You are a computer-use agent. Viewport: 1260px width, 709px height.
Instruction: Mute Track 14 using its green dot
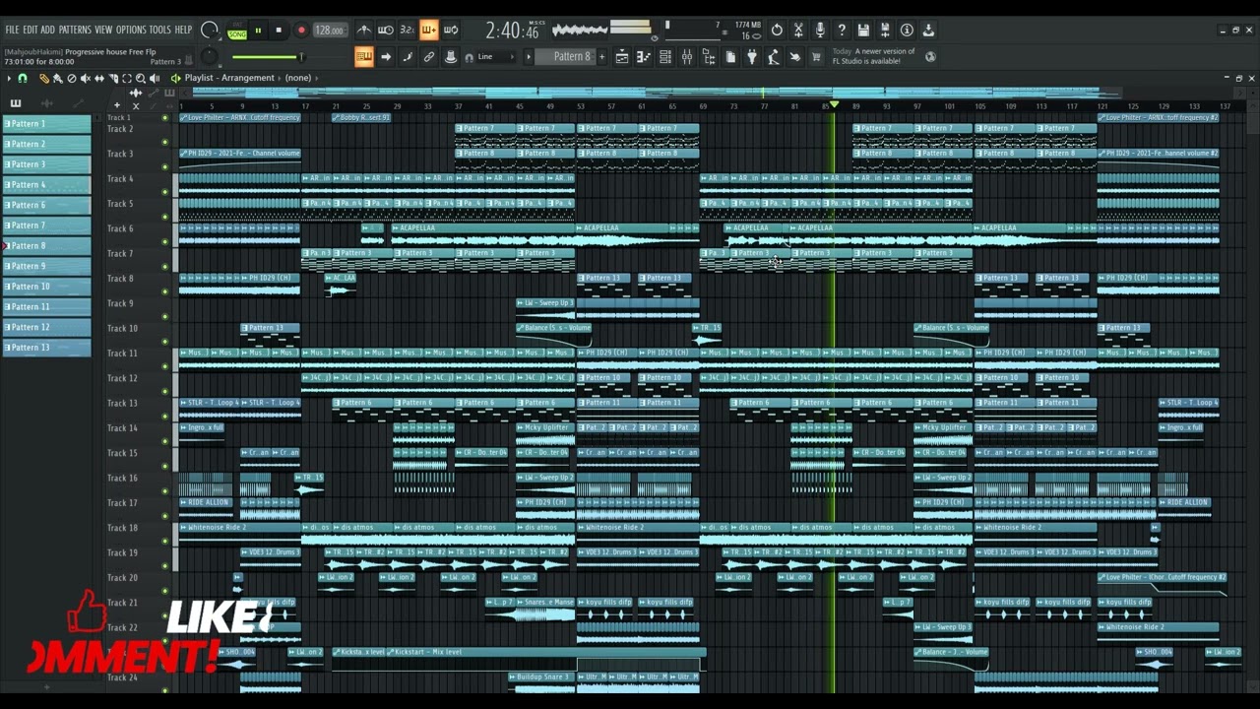(x=165, y=441)
